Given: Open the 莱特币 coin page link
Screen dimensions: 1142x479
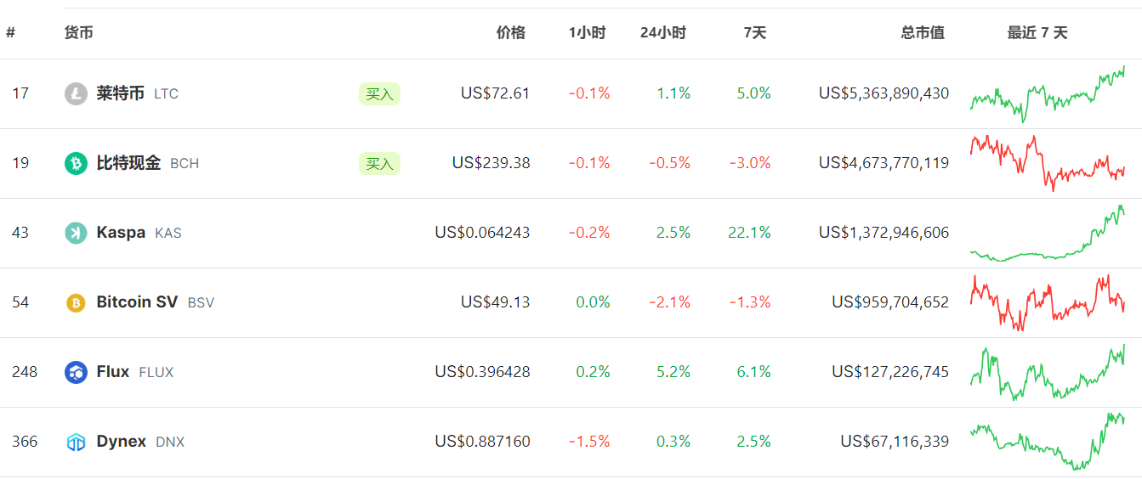Looking at the screenshot, I should (x=120, y=93).
